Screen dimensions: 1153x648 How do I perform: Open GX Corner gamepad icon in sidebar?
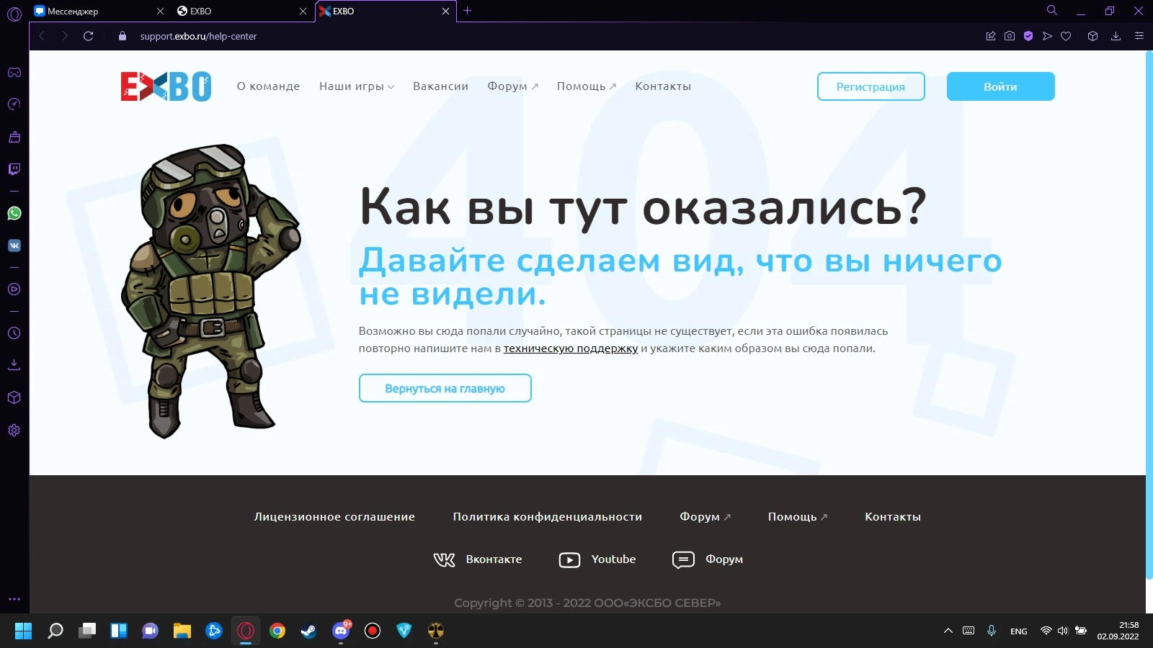(x=14, y=73)
